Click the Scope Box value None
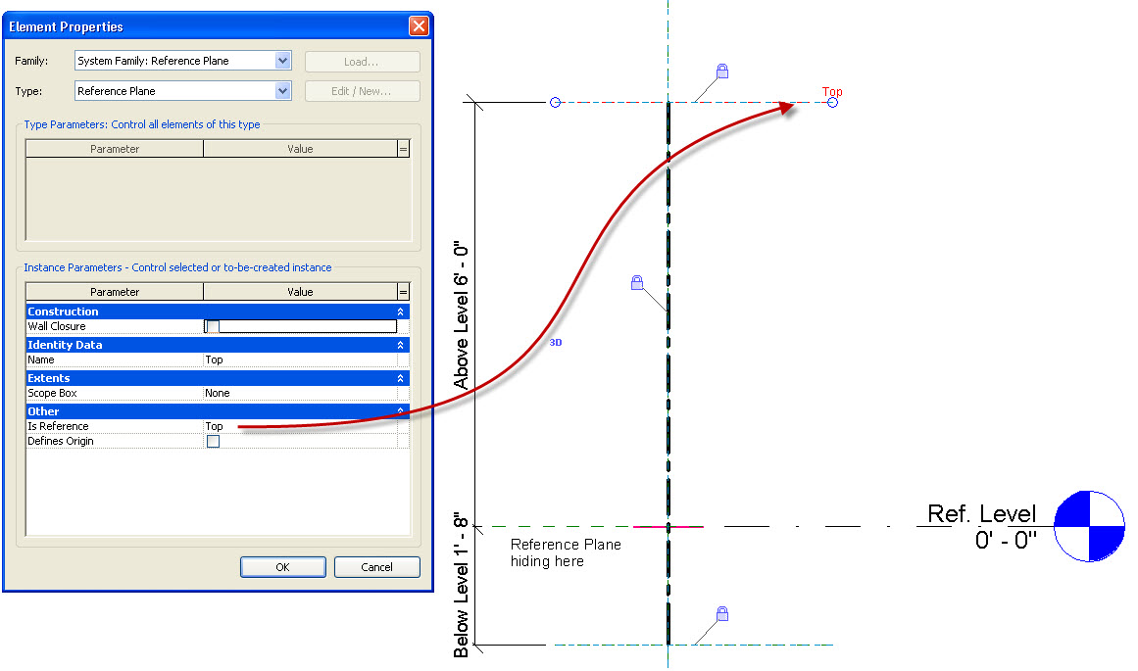This screenshot has width=1138, height=671. (x=300, y=393)
